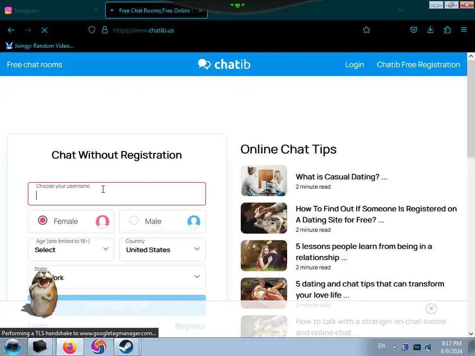Focus the Choose your username field
This screenshot has height=356, width=475.
pos(117,194)
